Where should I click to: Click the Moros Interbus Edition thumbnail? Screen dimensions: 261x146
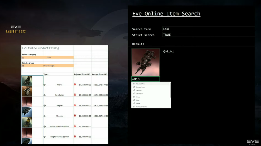(x=27, y=123)
